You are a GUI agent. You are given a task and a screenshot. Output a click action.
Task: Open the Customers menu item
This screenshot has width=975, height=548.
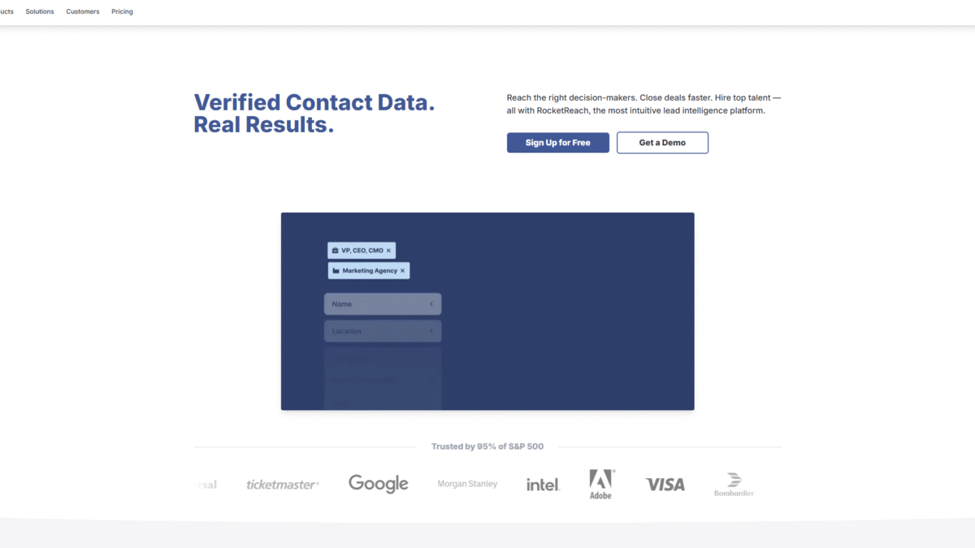pyautogui.click(x=83, y=11)
